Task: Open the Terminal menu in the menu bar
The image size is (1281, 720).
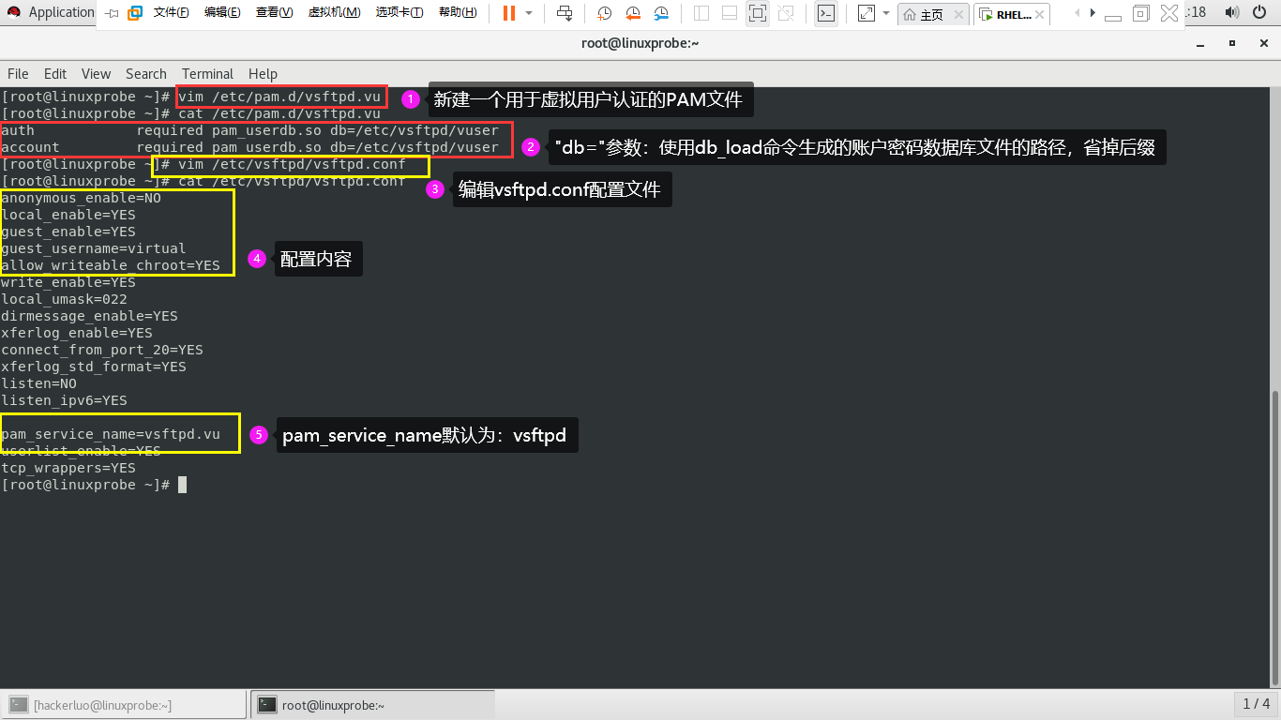Action: [x=207, y=74]
